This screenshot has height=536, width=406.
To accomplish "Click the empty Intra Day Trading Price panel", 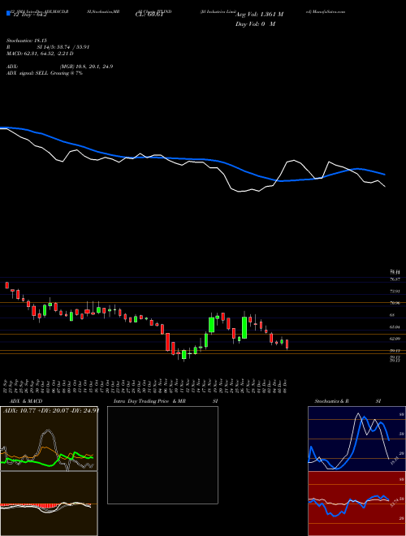I will pos(162,455).
